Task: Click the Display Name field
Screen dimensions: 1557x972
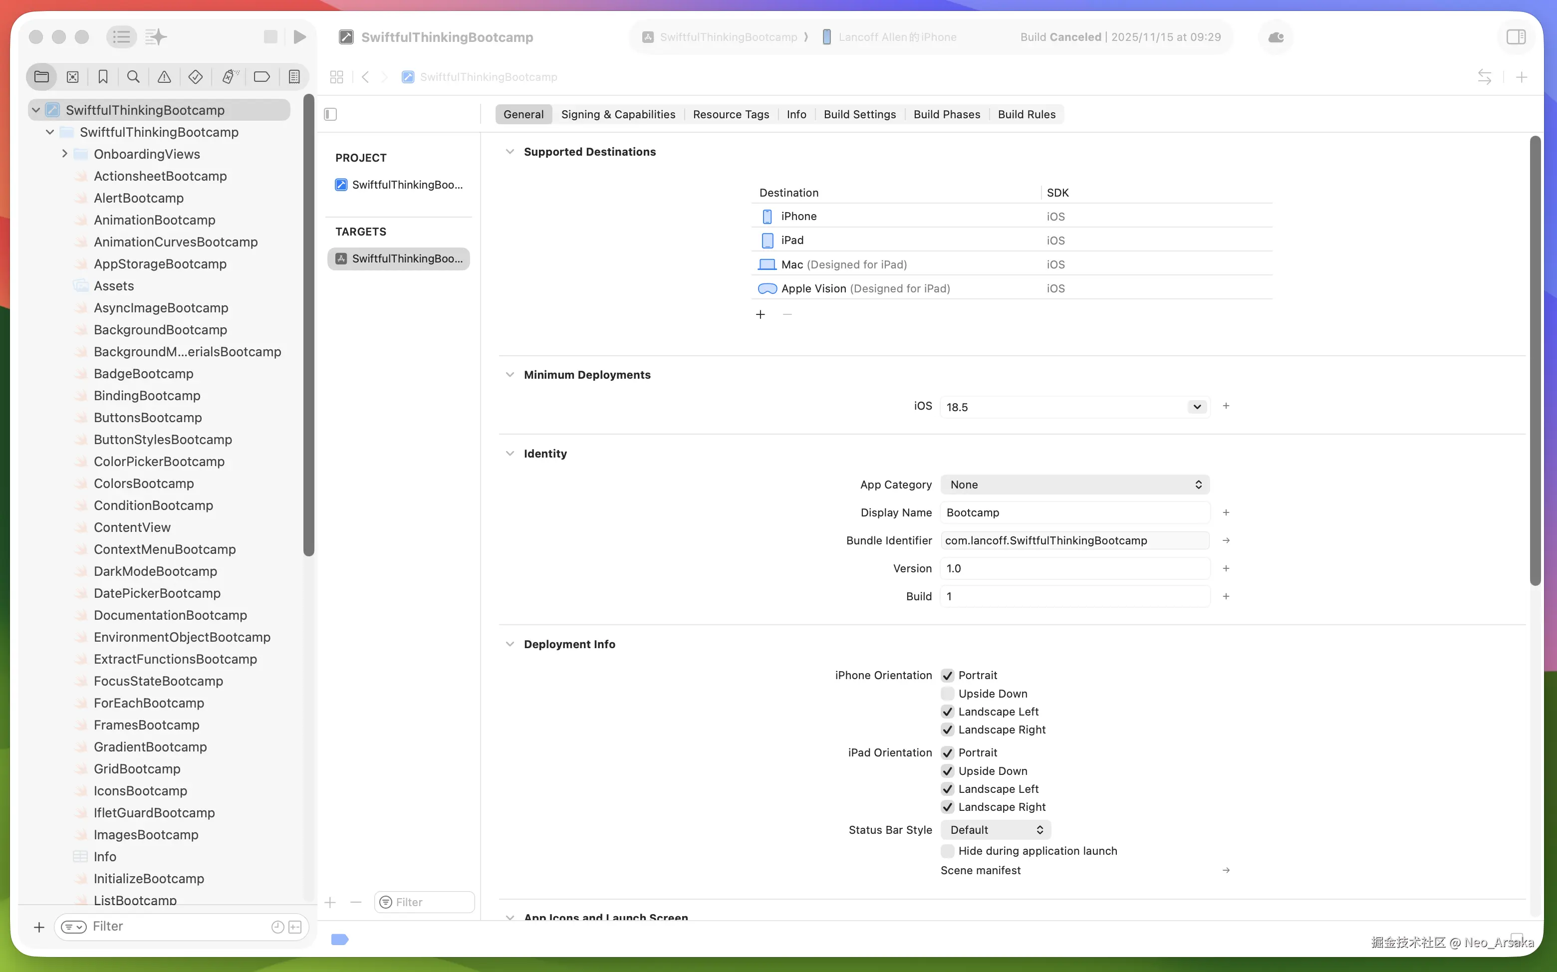Action: 1075,512
